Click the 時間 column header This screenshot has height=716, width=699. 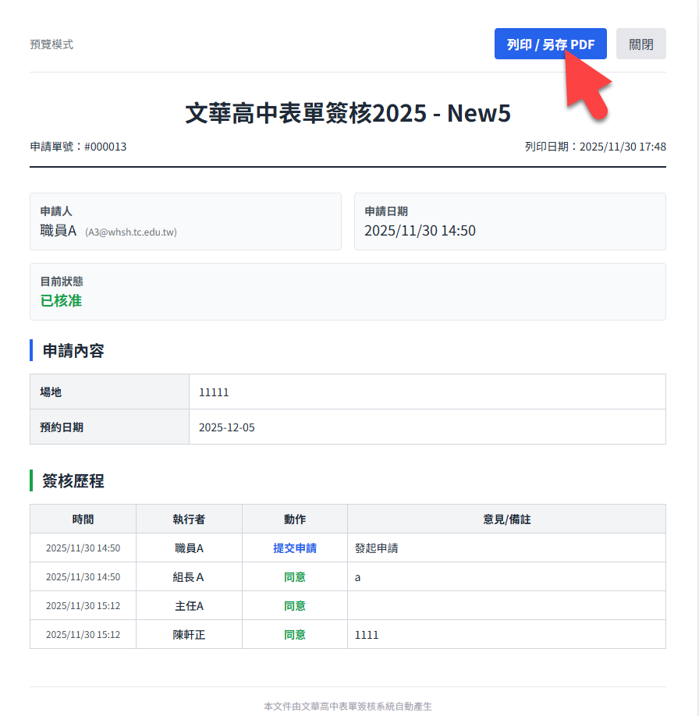pyautogui.click(x=83, y=519)
